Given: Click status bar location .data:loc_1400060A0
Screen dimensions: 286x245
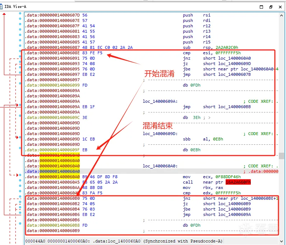Looking at the screenshot, I should [x=116, y=241].
